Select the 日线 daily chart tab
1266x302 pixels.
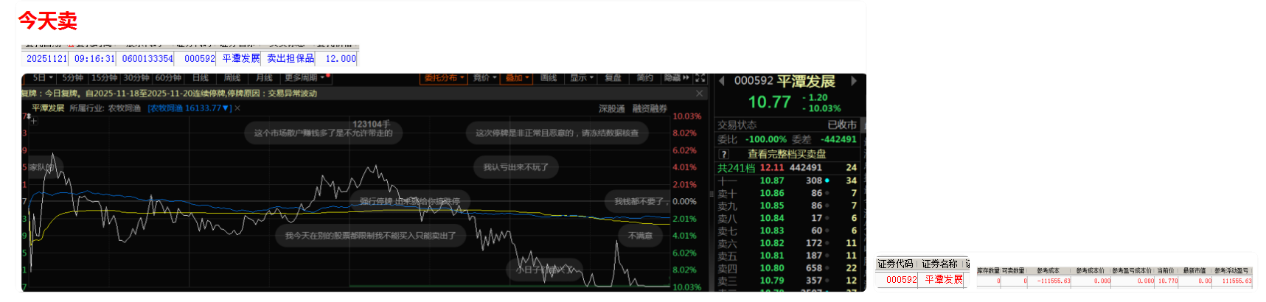coord(200,78)
